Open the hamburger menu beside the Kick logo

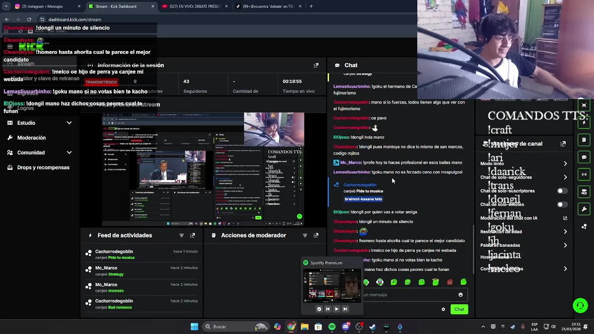point(10,46)
